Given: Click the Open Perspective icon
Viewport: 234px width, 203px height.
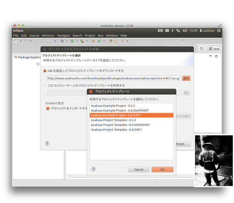Looking at the screenshot, I should [202, 49].
